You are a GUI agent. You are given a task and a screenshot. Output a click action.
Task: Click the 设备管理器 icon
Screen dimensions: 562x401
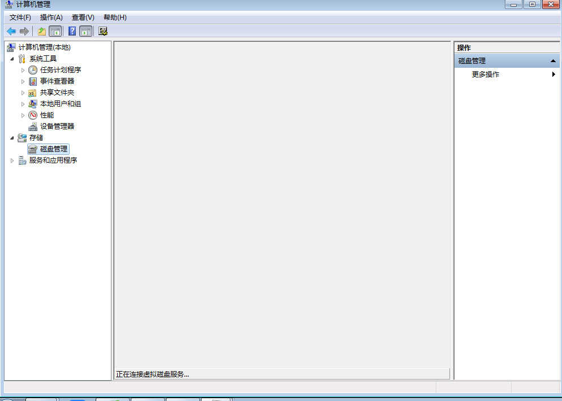(33, 127)
